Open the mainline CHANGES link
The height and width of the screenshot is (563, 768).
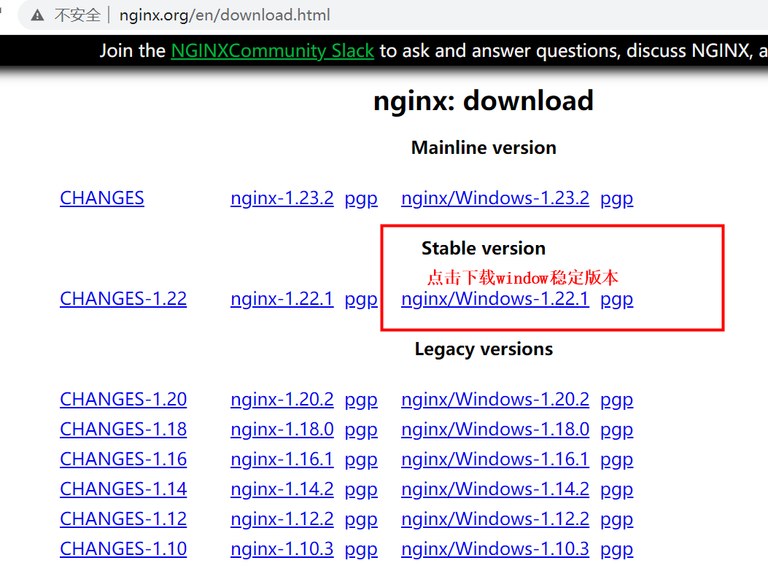pos(102,198)
